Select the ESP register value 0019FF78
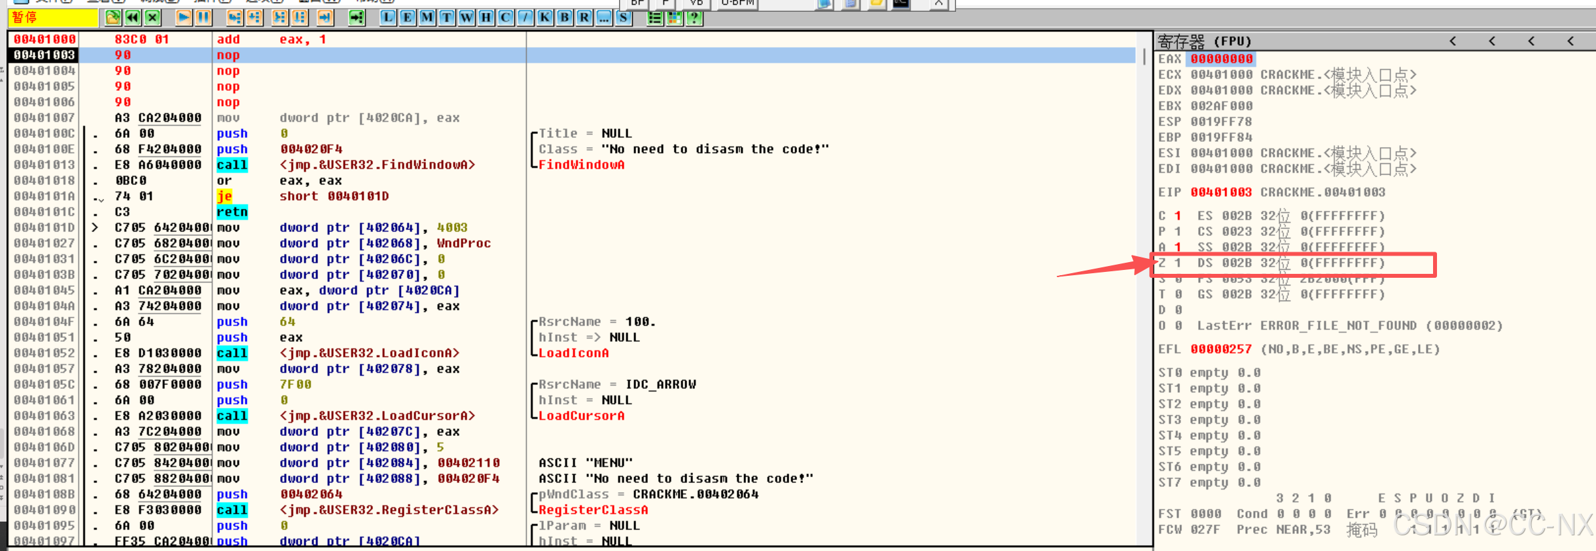 (x=1221, y=122)
